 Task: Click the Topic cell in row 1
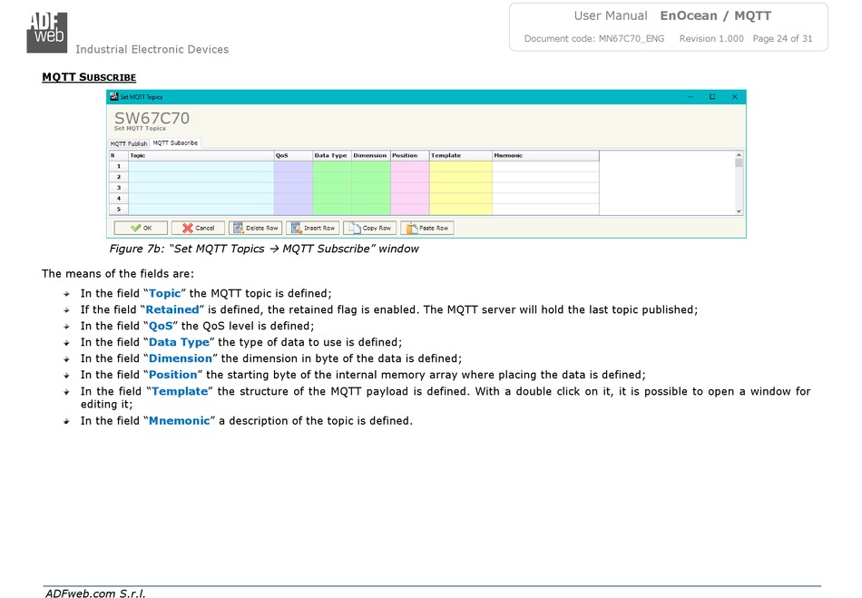click(201, 166)
